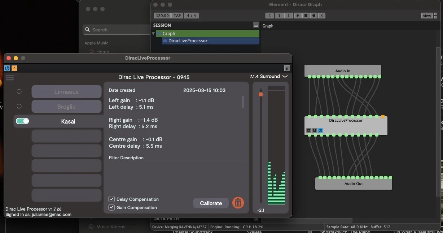Click the Calibrate button
Screen dimensions: 443x233
[x=211, y=203]
